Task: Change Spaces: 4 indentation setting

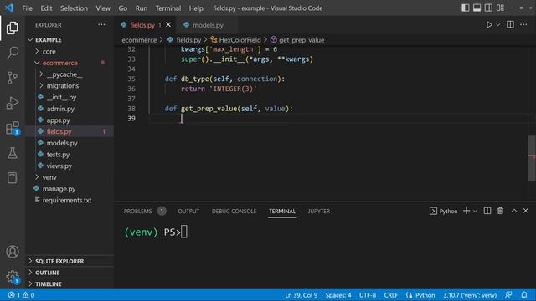Action: [x=338, y=295]
